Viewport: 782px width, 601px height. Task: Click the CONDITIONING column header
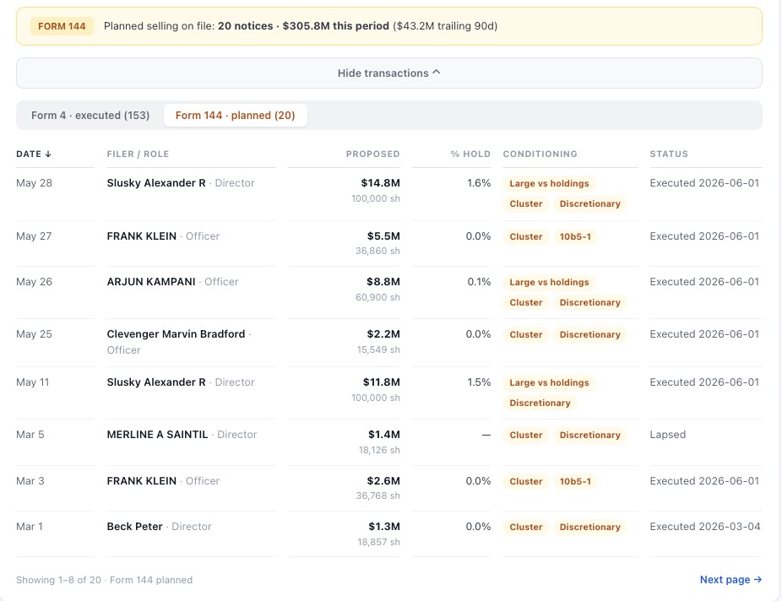(540, 154)
